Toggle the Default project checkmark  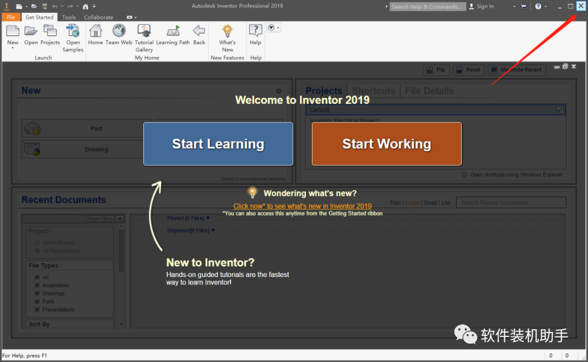(560, 110)
